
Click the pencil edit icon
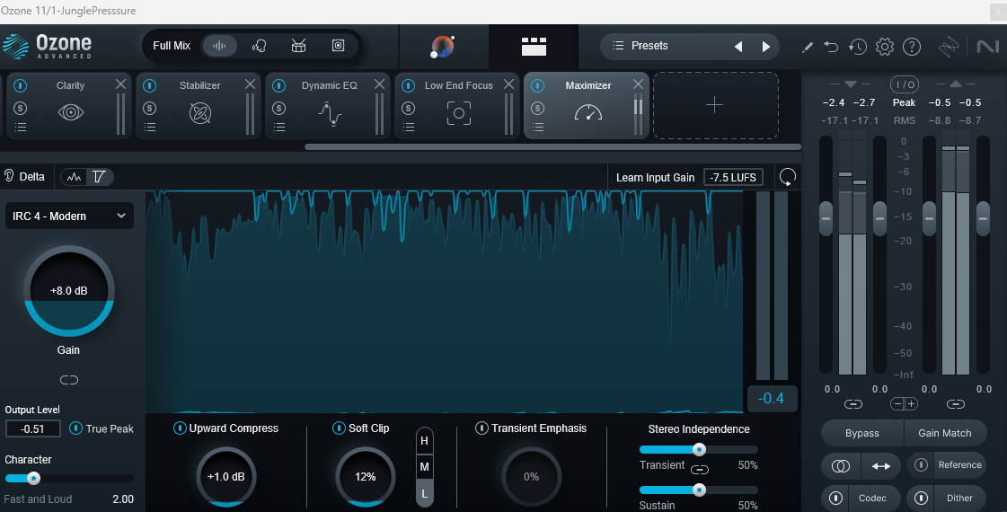click(x=808, y=47)
